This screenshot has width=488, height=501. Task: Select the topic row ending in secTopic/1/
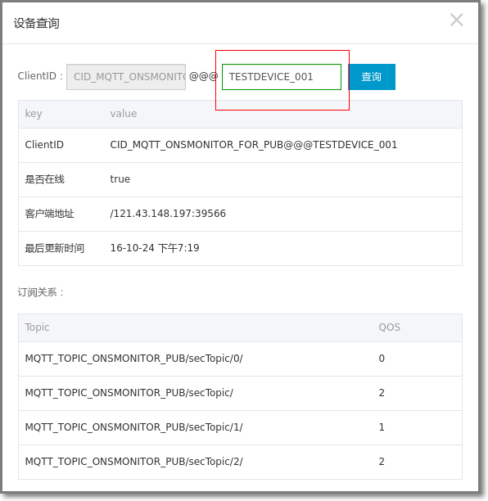(241, 427)
